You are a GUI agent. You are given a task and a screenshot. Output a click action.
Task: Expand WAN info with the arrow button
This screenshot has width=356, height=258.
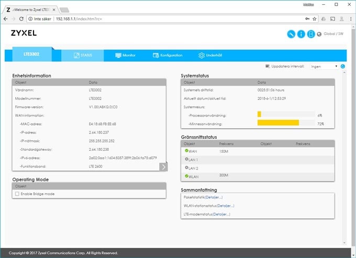(163, 166)
